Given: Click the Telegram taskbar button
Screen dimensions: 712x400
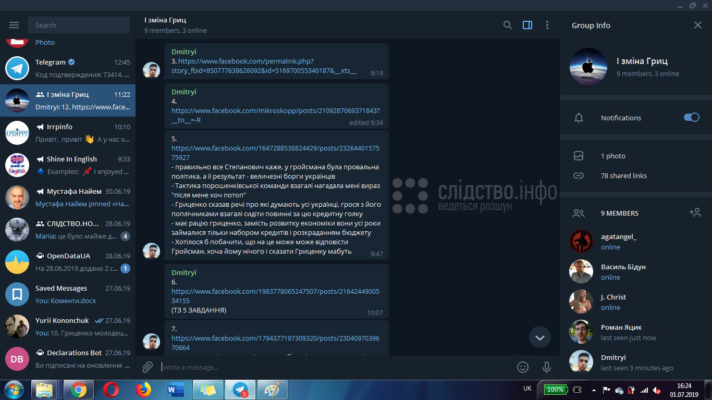Looking at the screenshot, I should pyautogui.click(x=240, y=390).
